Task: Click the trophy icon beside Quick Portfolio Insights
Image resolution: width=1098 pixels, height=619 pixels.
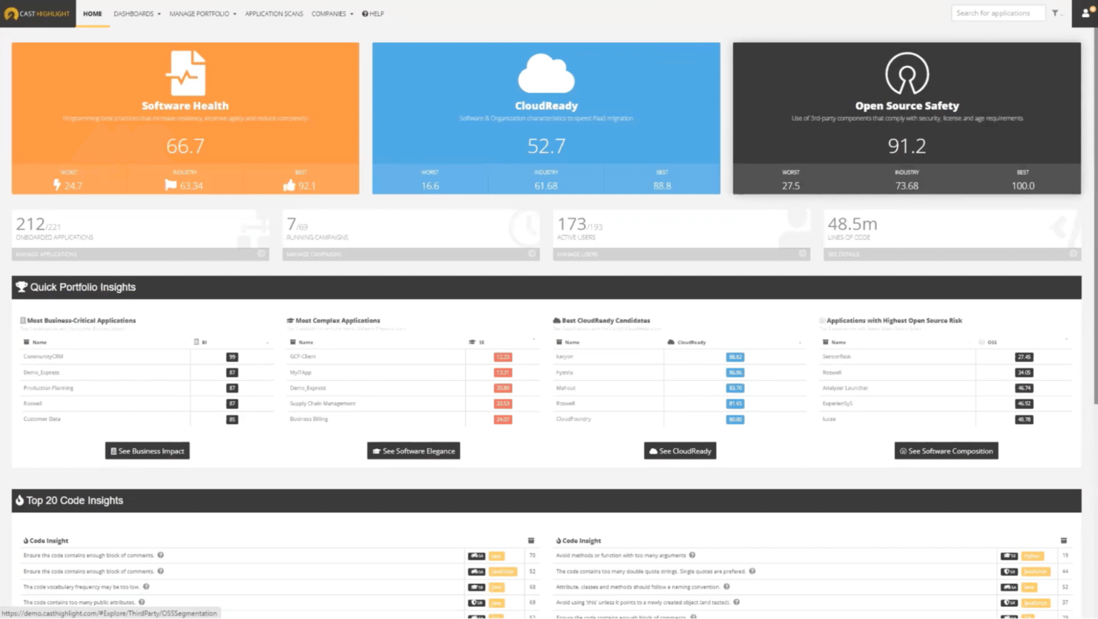Action: click(x=21, y=287)
